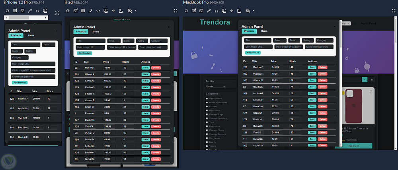Rotate the iPad device
398x170 pixels.
tap(105, 11)
